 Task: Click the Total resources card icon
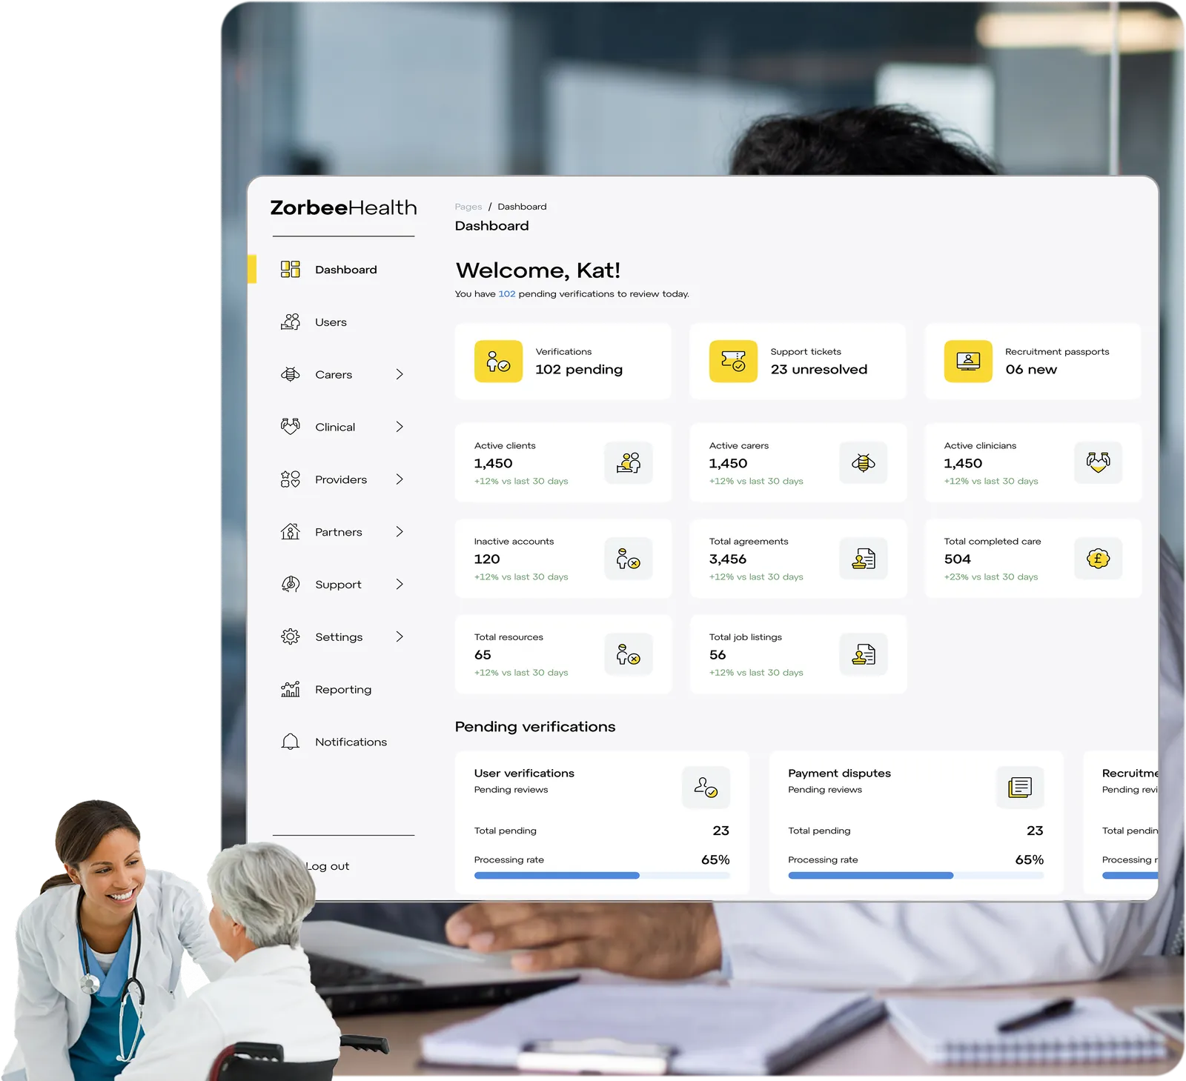[x=629, y=654]
